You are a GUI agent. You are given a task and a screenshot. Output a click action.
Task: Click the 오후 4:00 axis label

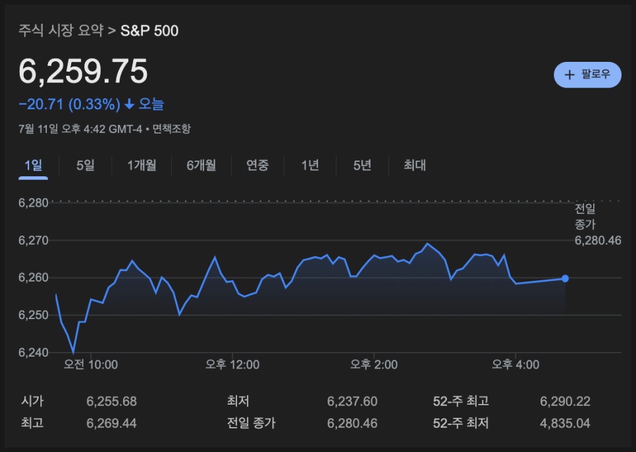515,364
